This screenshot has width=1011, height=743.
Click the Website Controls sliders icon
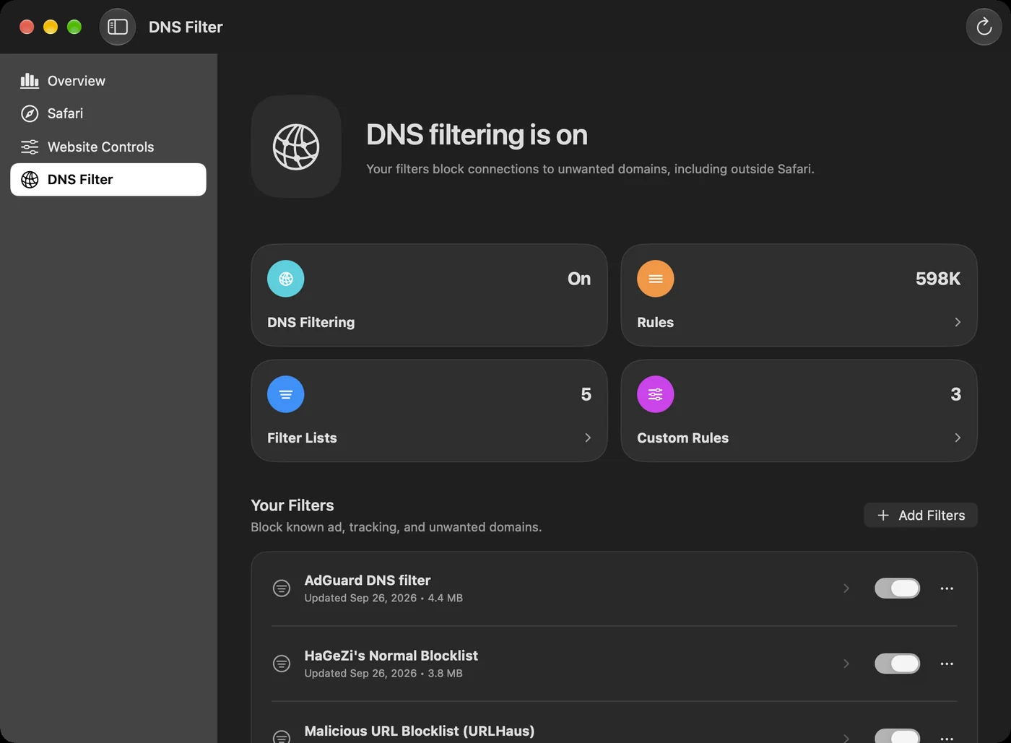pyautogui.click(x=30, y=147)
